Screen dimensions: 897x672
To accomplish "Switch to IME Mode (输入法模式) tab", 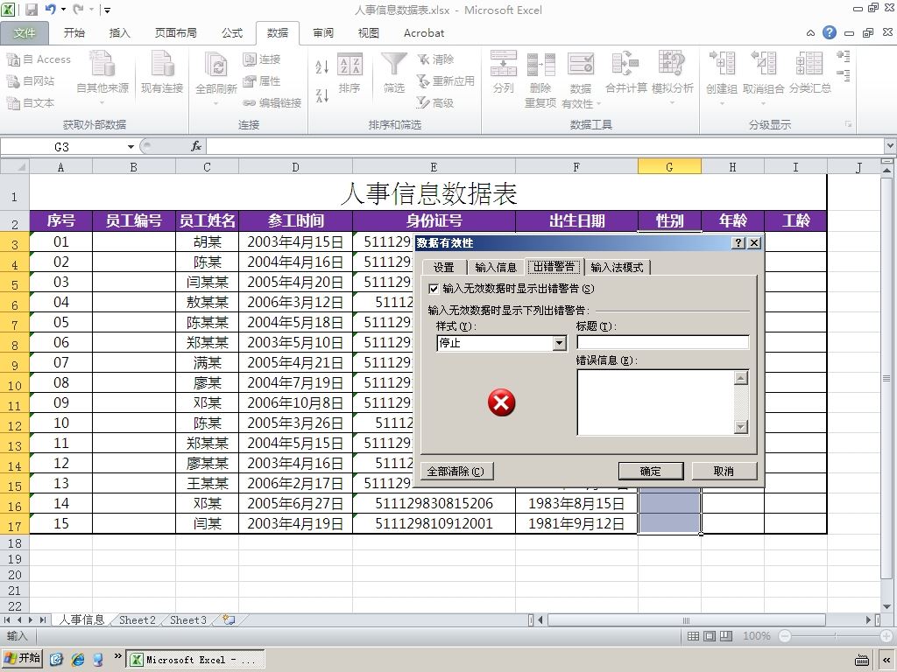I will 618,268.
